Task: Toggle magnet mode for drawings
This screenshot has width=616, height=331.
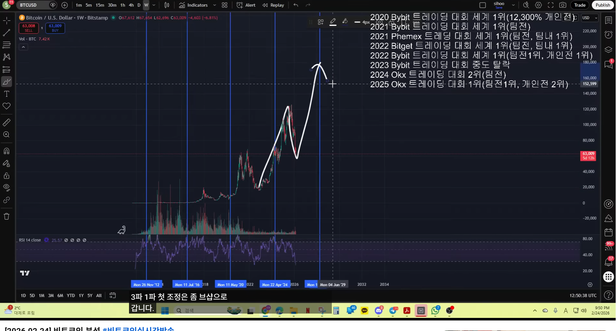Action: (x=7, y=151)
